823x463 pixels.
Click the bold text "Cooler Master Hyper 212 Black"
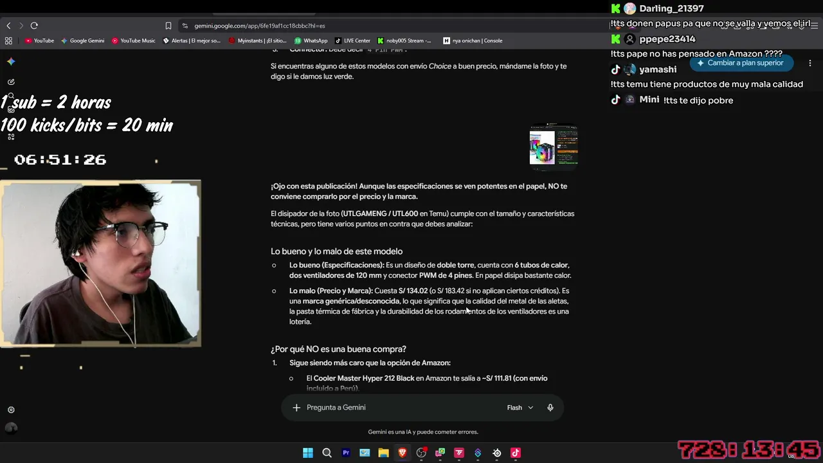point(364,378)
